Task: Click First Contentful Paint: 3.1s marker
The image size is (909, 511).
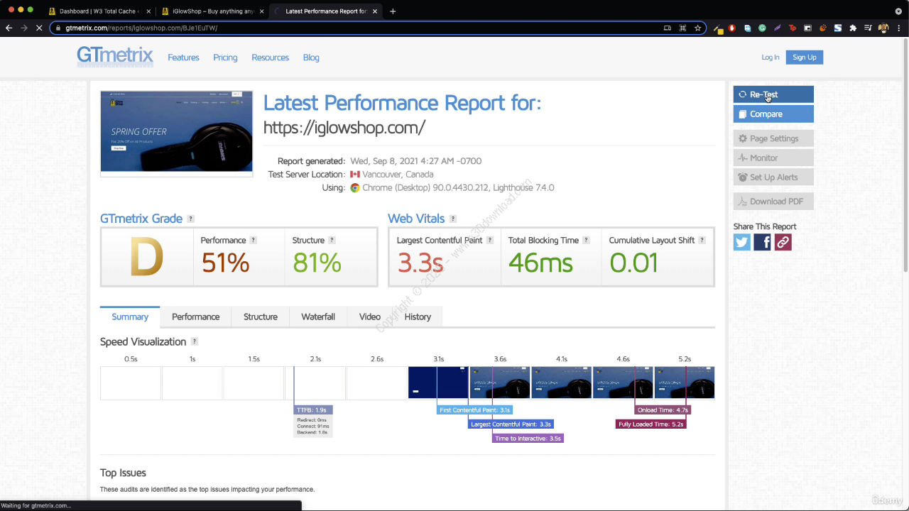Action: click(475, 410)
